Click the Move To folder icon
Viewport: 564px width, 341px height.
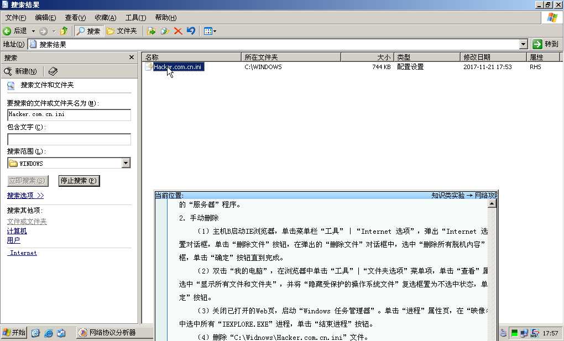coord(152,32)
